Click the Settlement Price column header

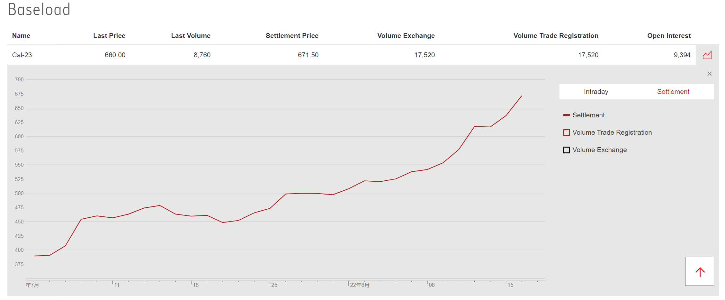point(292,36)
